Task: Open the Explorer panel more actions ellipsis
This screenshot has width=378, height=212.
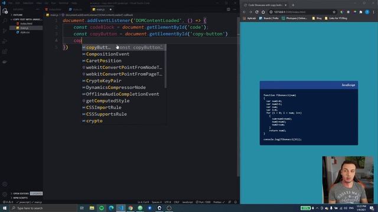Action: (37, 9)
